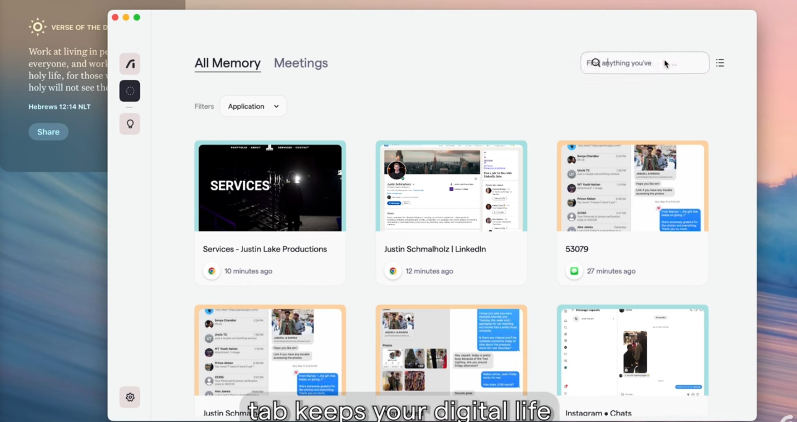Click Chrome icon under Services card
797x422 pixels.
click(211, 271)
